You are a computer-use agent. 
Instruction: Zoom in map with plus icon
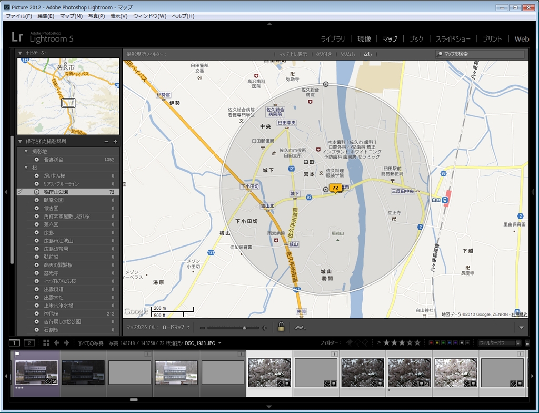pos(264,328)
